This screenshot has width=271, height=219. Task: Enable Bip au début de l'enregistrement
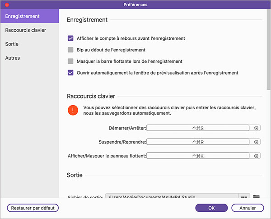(70, 50)
